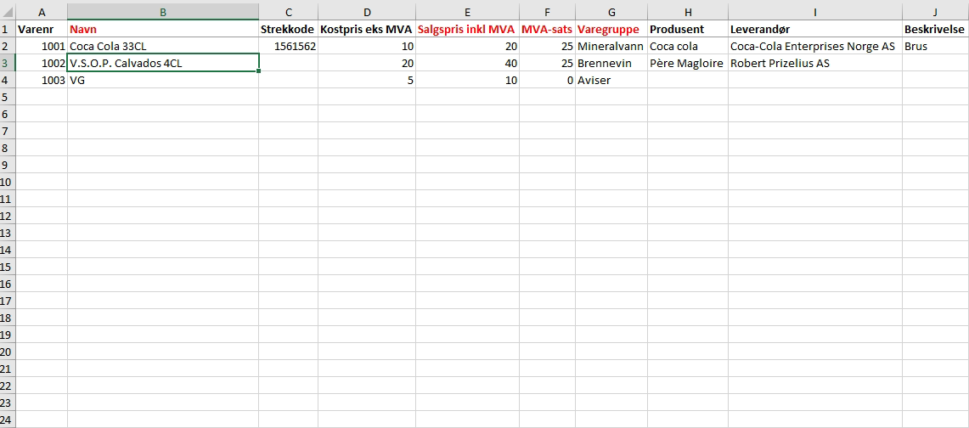Viewport: 969px width, 428px height.
Task: Select column B header
Action: tap(163, 12)
